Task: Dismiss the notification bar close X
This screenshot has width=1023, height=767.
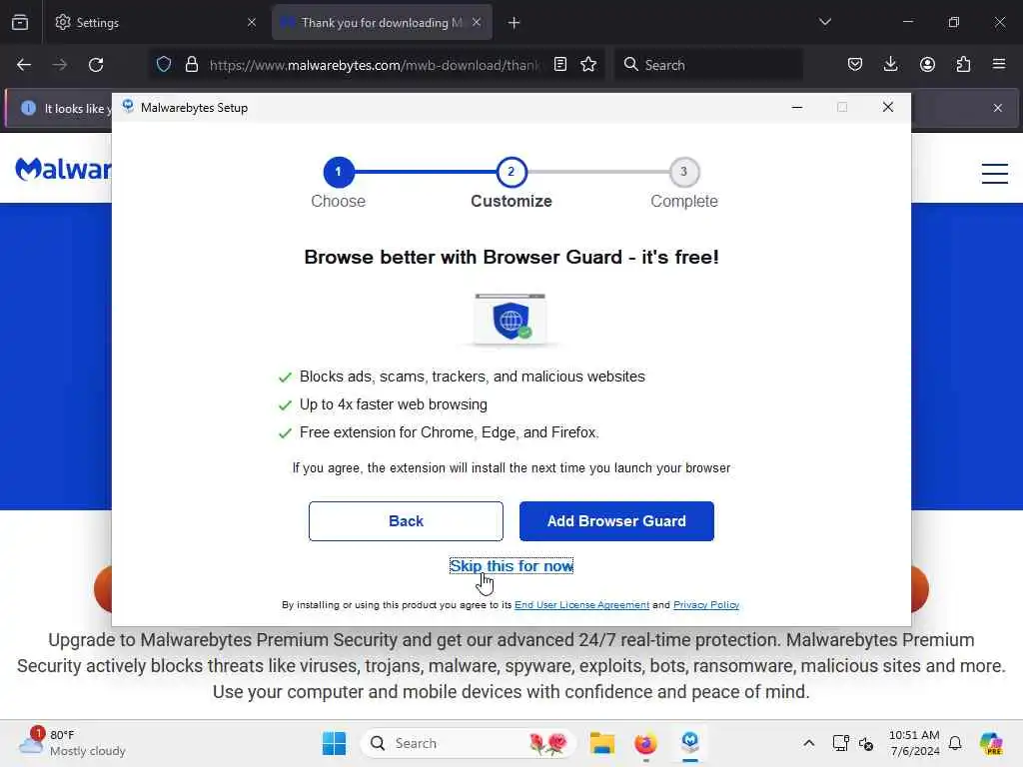Action: point(998,108)
